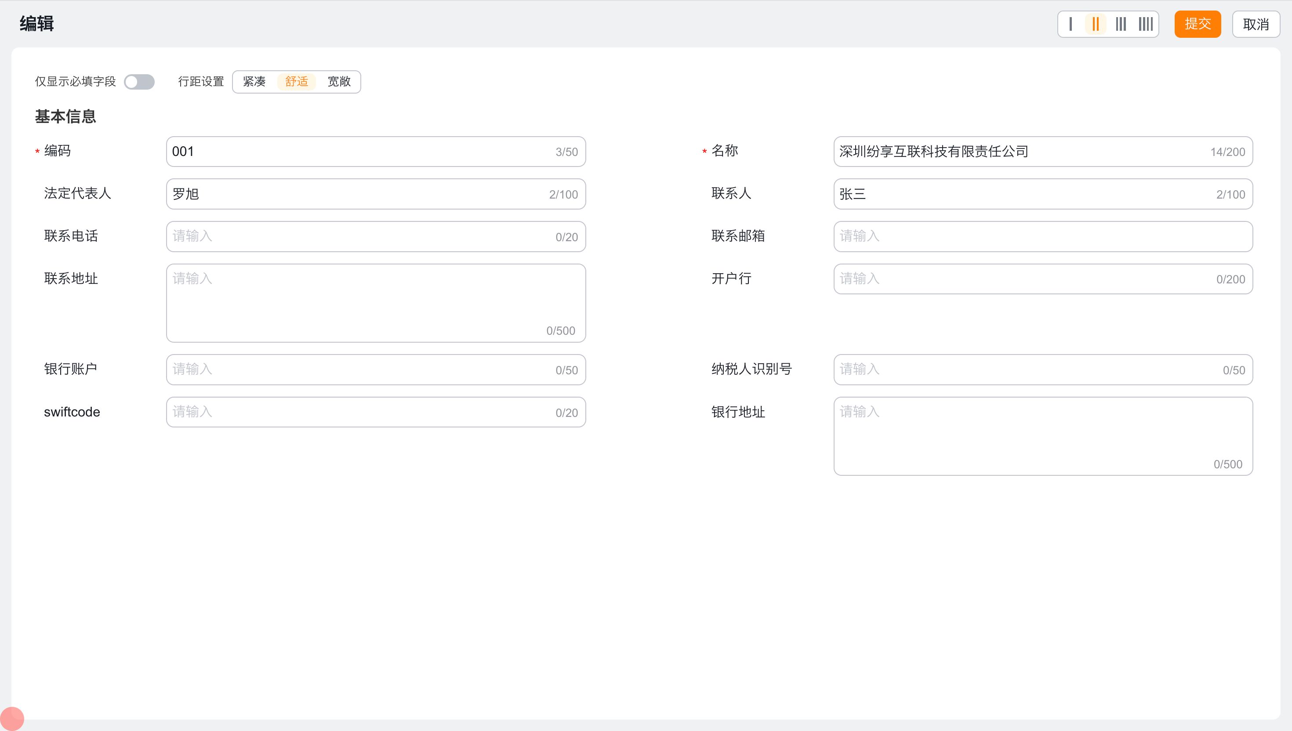Select the two-column layout icon

click(1095, 24)
